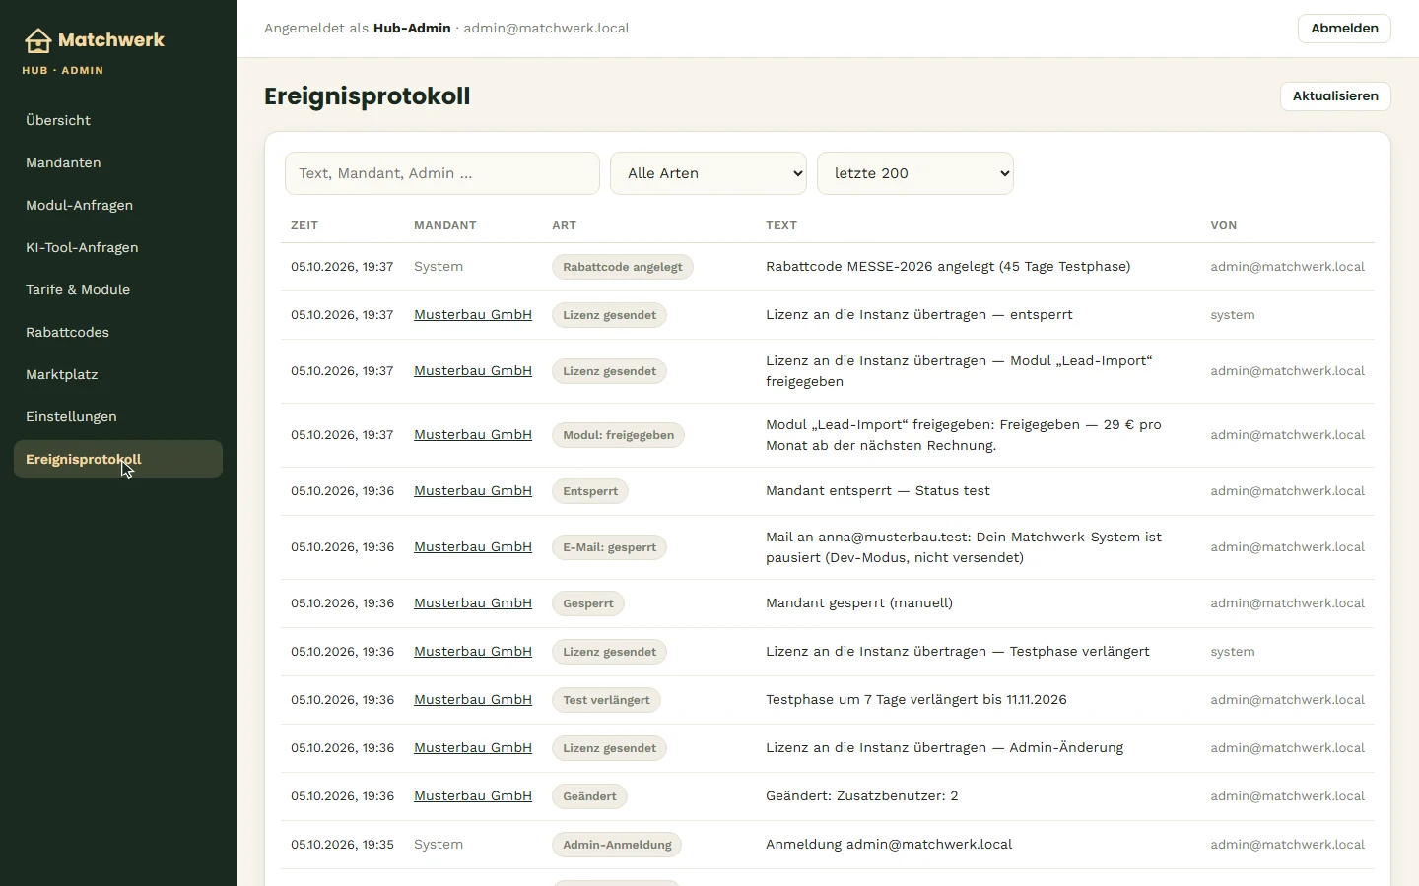Click the Matchwerk house logo icon
Image resolution: width=1419 pixels, height=886 pixels.
point(38,40)
